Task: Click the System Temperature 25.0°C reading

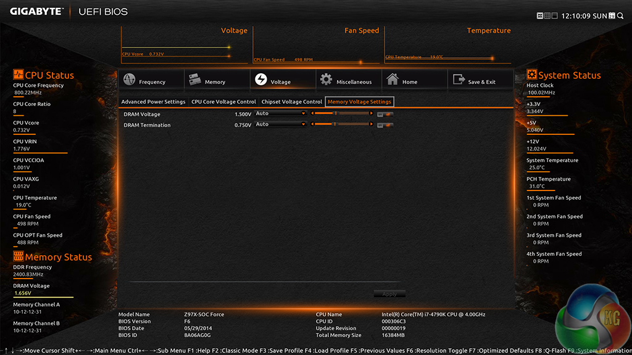Action: [x=537, y=168]
